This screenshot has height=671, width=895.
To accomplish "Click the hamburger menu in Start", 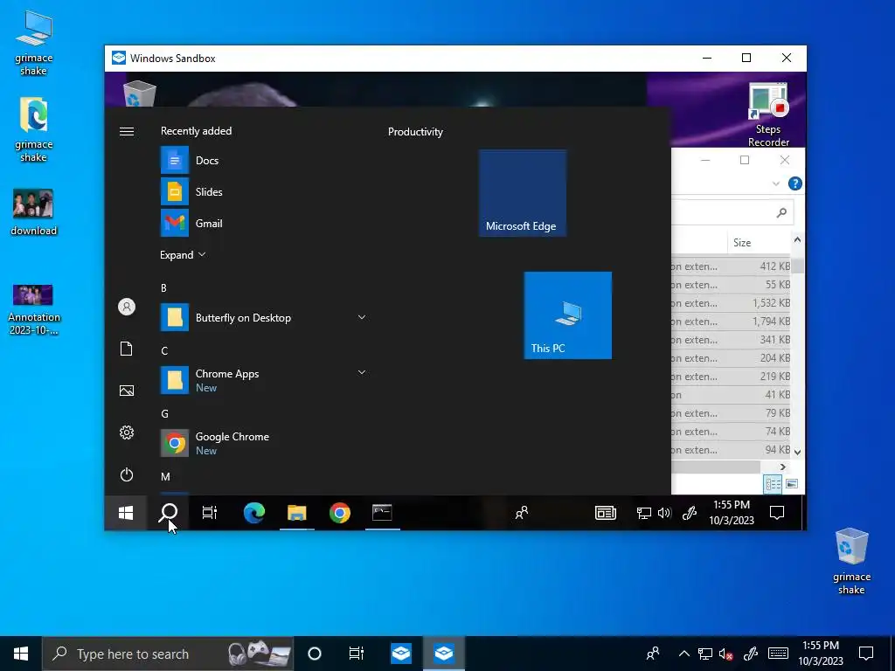I will [127, 132].
